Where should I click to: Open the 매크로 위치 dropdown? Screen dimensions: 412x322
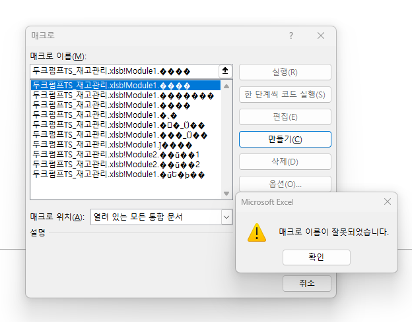point(226,217)
